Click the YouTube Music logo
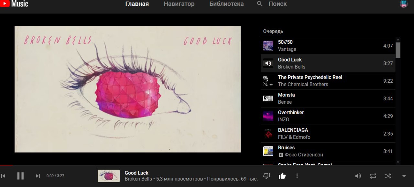This screenshot has height=187, width=414. tap(14, 4)
